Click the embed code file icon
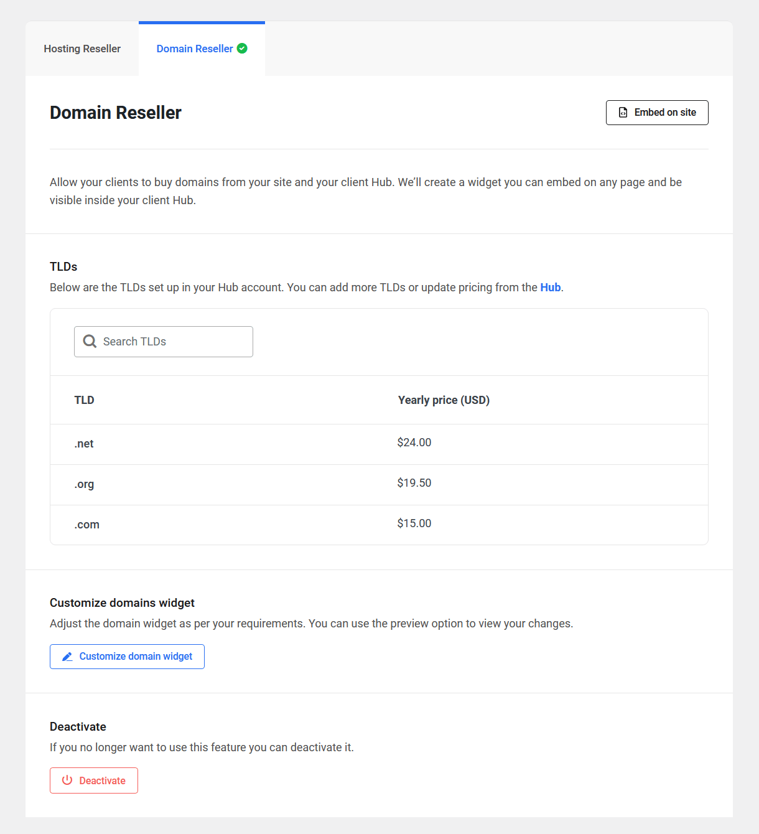 [x=623, y=113]
